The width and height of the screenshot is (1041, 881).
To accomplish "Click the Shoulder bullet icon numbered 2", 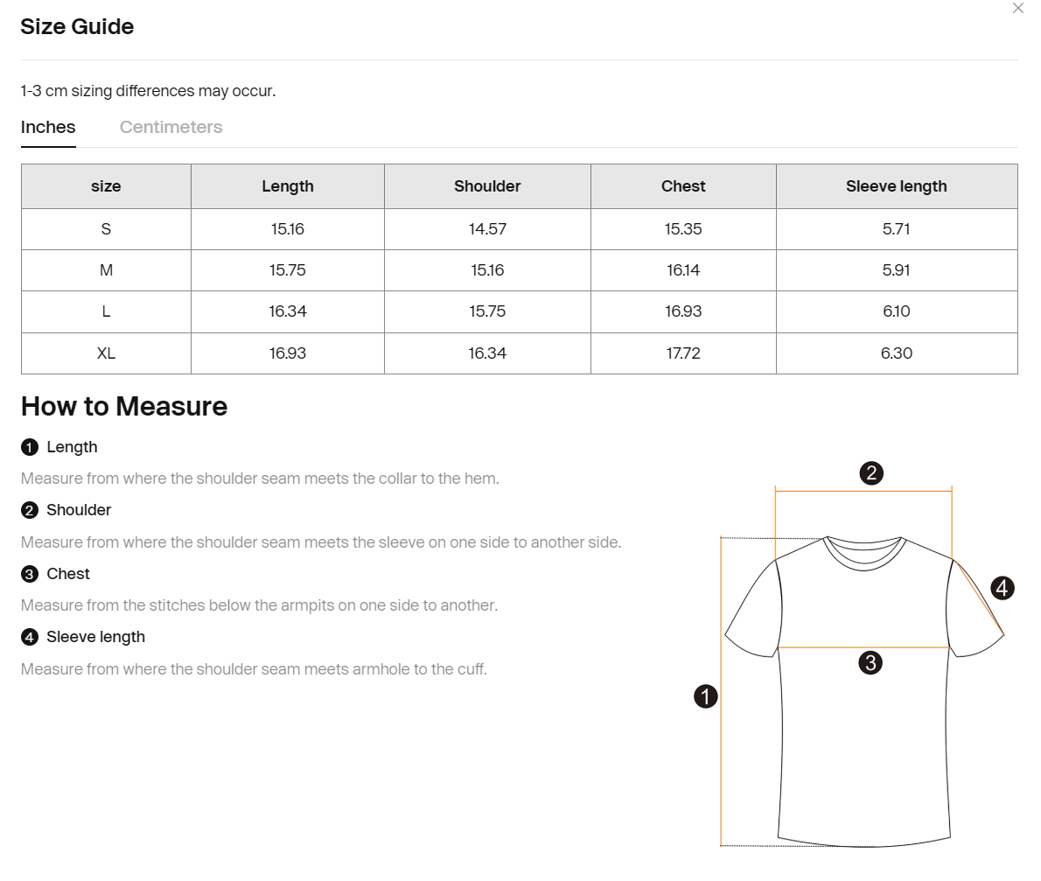I will pos(29,511).
